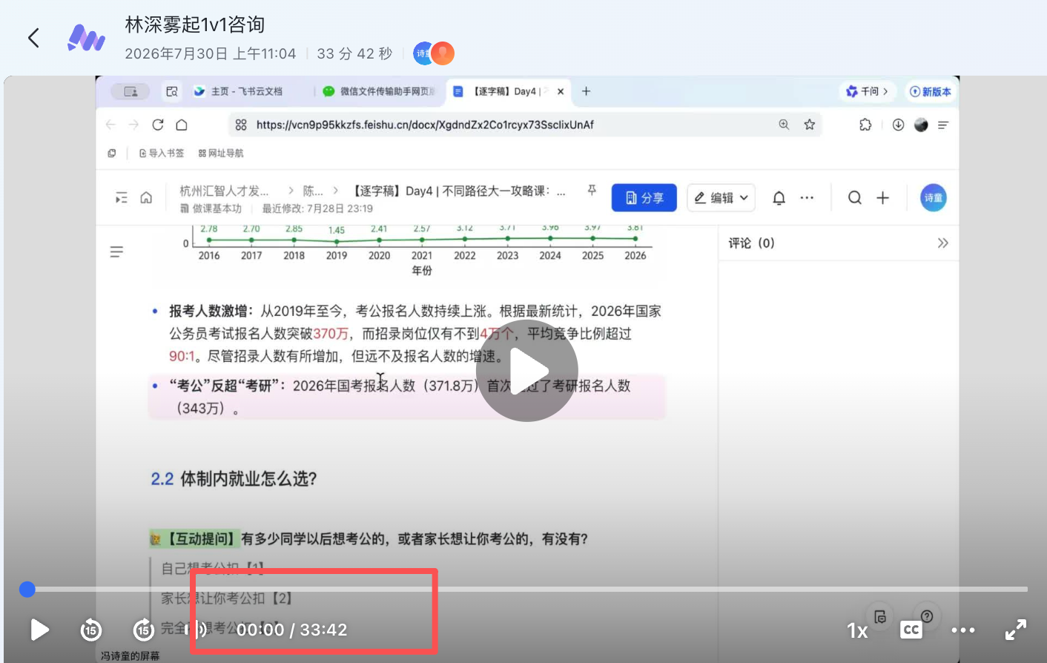Open the notification bell in document
The width and height of the screenshot is (1047, 663).
(779, 198)
